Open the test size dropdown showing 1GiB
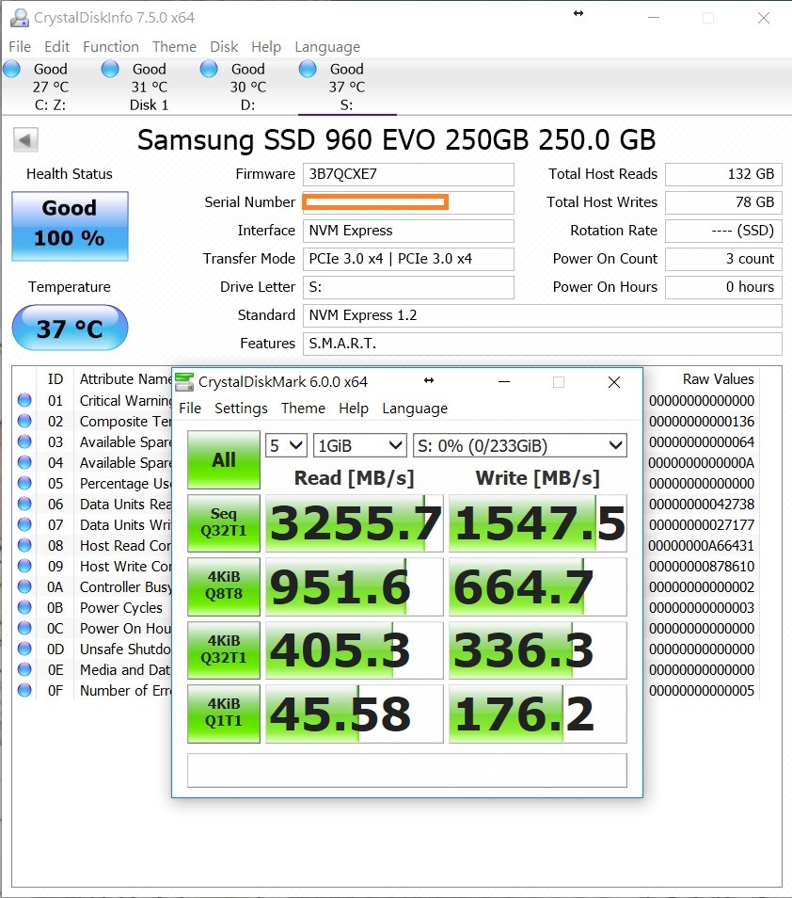 pos(360,445)
